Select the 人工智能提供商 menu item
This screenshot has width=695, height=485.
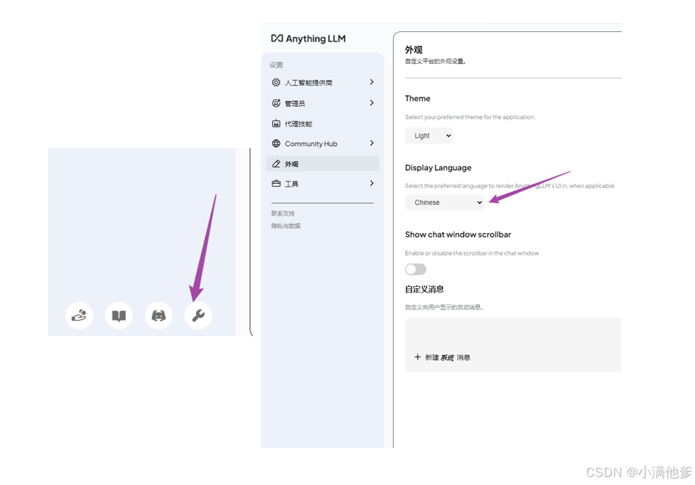[322, 83]
